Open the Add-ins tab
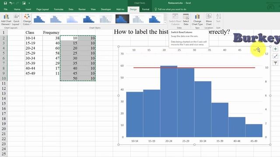This screenshot has height=157, width=280. click(120, 9)
